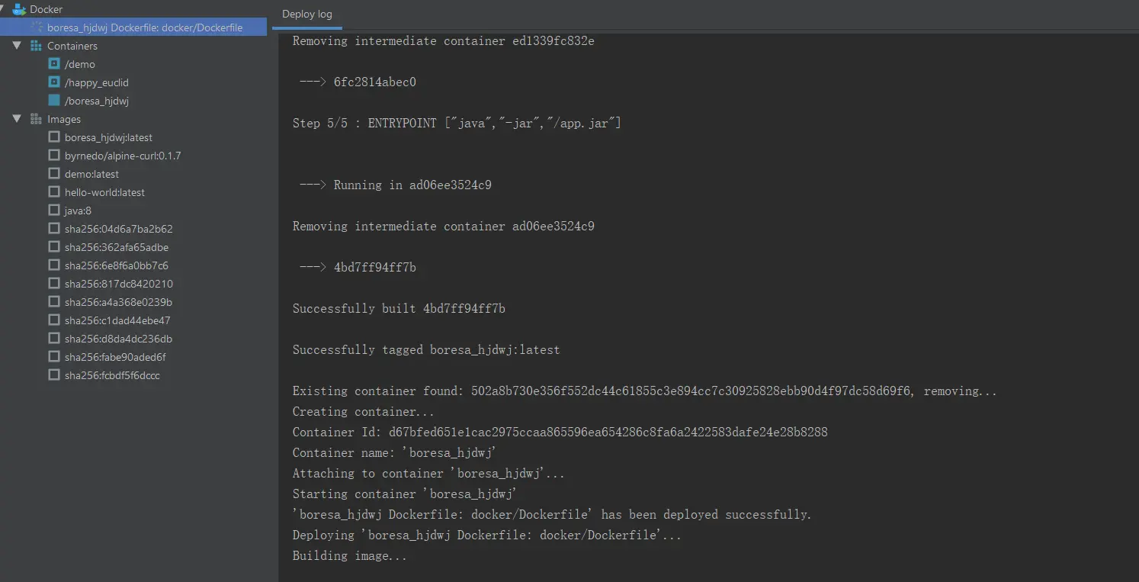Click the checkbox icon for sha256:c1dad44ebe47

click(54, 320)
